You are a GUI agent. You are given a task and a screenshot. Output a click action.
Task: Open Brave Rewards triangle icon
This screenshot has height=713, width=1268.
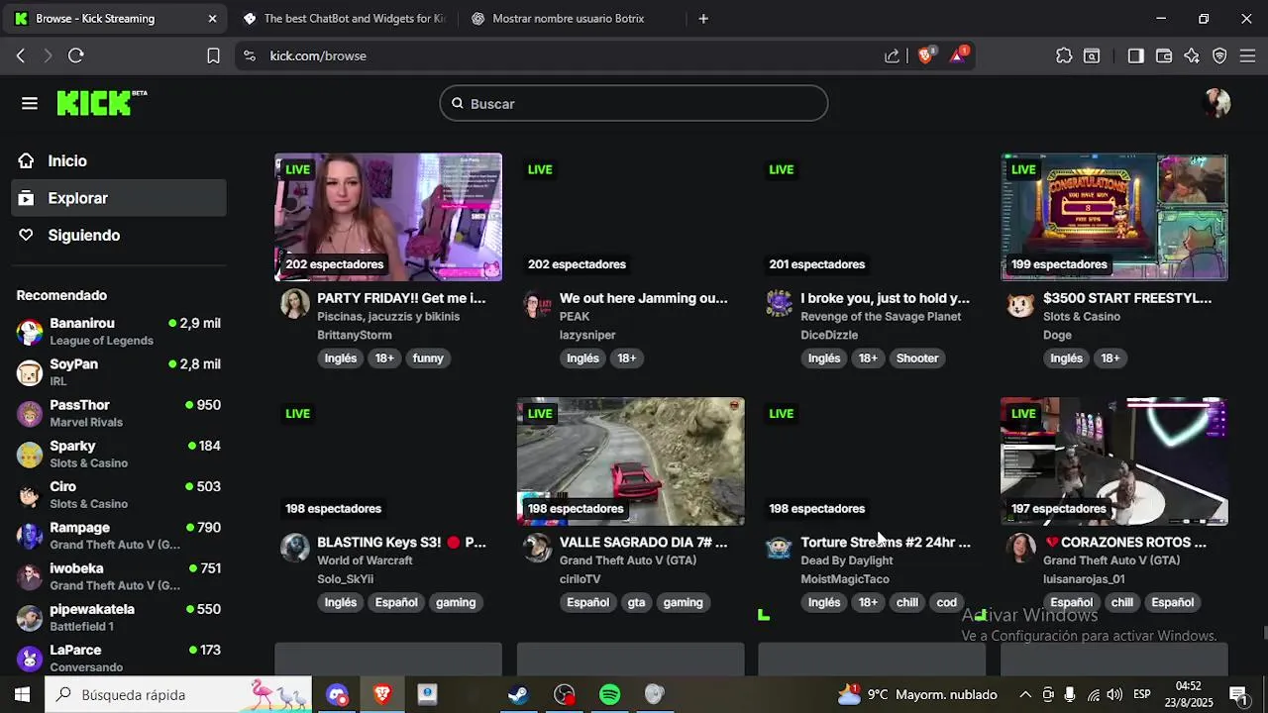(x=958, y=56)
